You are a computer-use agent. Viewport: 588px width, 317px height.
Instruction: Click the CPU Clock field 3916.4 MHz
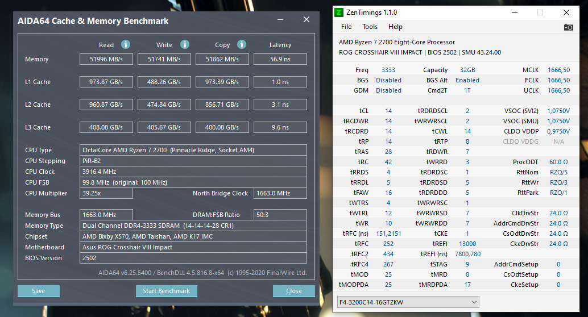point(193,172)
